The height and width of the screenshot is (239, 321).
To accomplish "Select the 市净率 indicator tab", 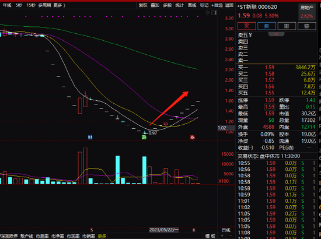I will tap(58, 236).
